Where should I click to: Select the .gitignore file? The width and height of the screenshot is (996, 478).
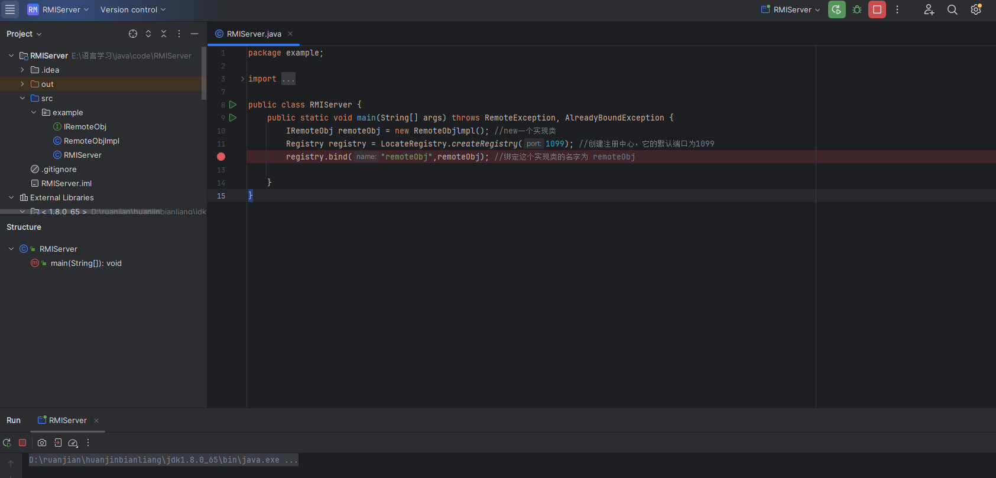pyautogui.click(x=59, y=169)
